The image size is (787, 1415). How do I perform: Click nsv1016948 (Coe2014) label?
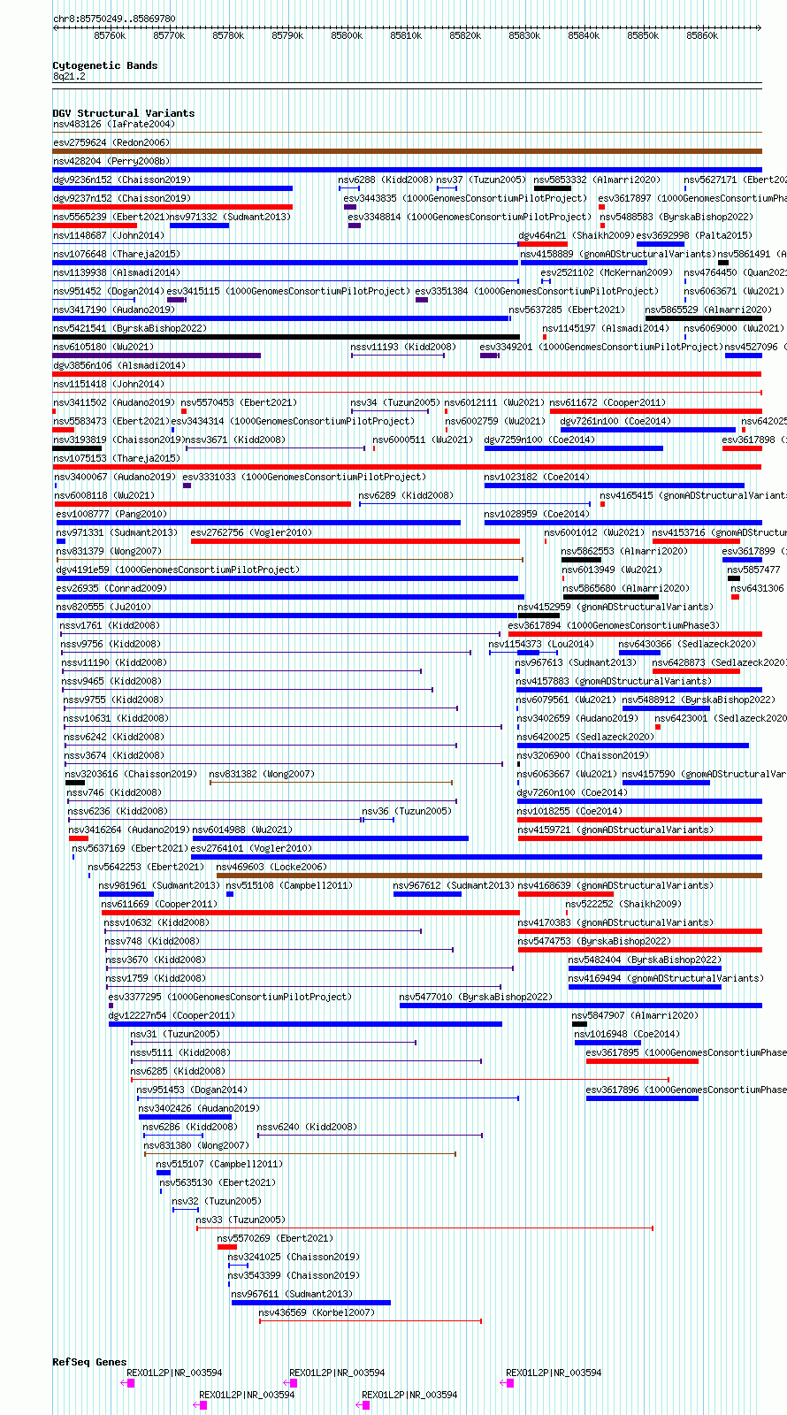[x=627, y=1035]
